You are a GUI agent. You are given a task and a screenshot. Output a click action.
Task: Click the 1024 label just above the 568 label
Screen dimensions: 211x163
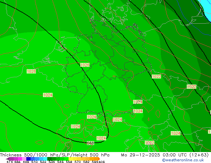[x=101, y=138]
